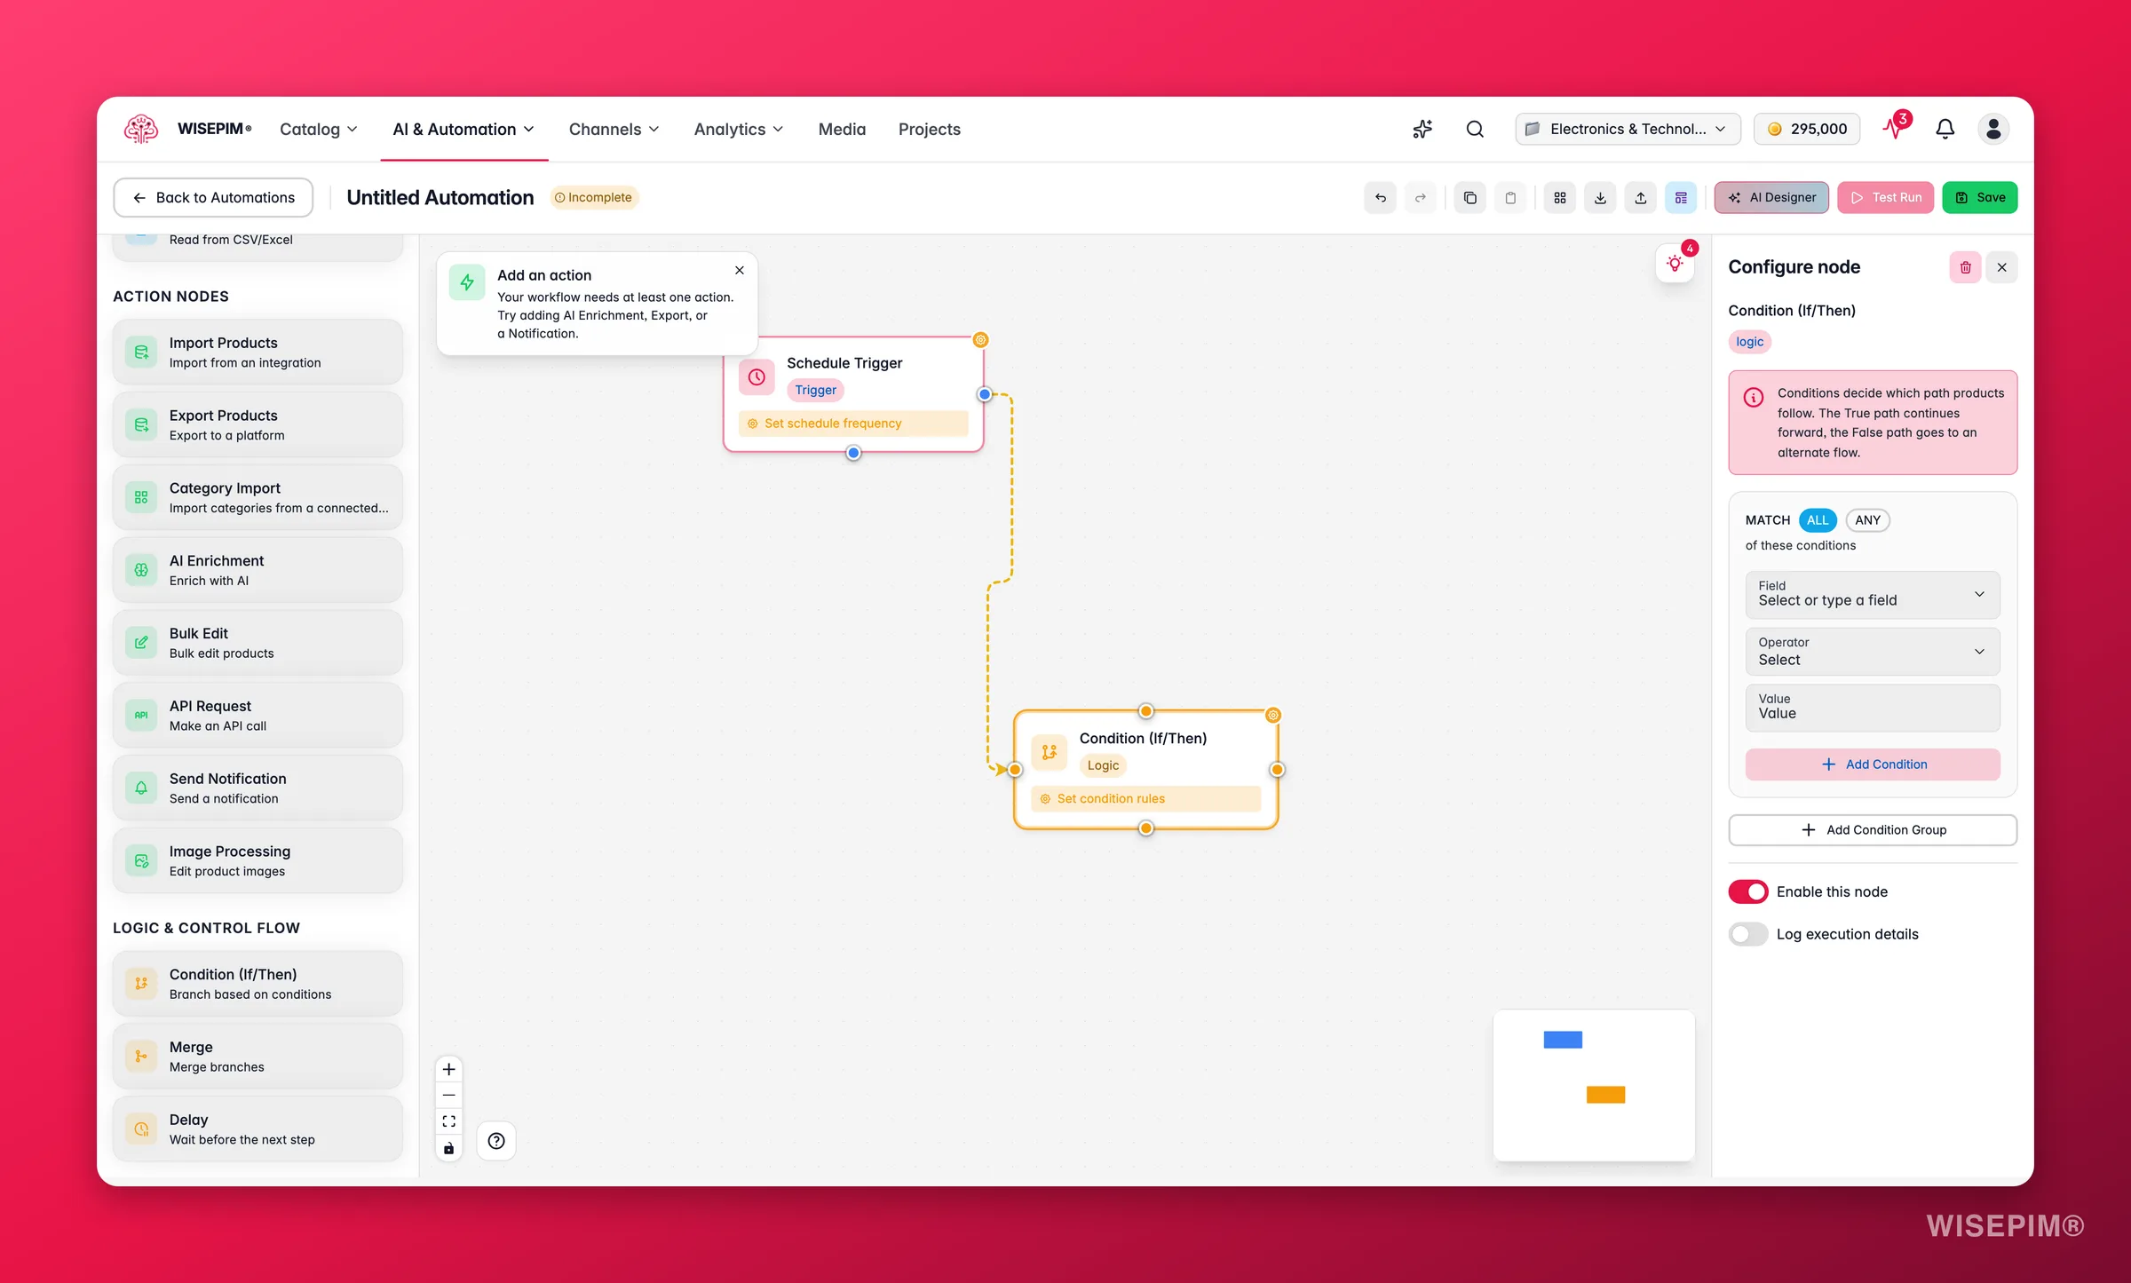Start a Test Run

tap(1885, 197)
